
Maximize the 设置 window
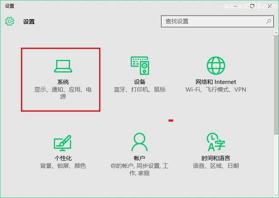252,6
